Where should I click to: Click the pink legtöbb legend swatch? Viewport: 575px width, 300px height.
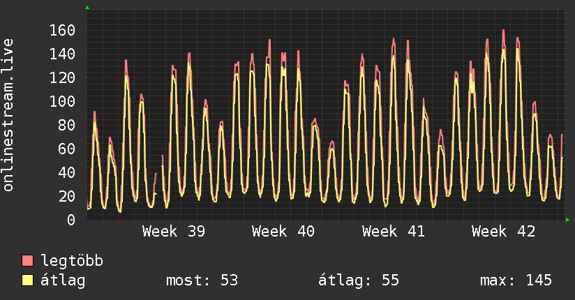tap(27, 260)
